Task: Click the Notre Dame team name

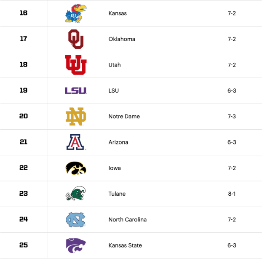Action: (x=124, y=117)
